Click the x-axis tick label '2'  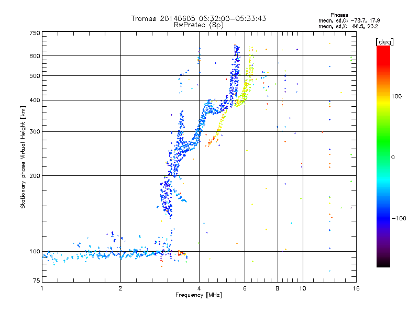[x=120, y=288]
